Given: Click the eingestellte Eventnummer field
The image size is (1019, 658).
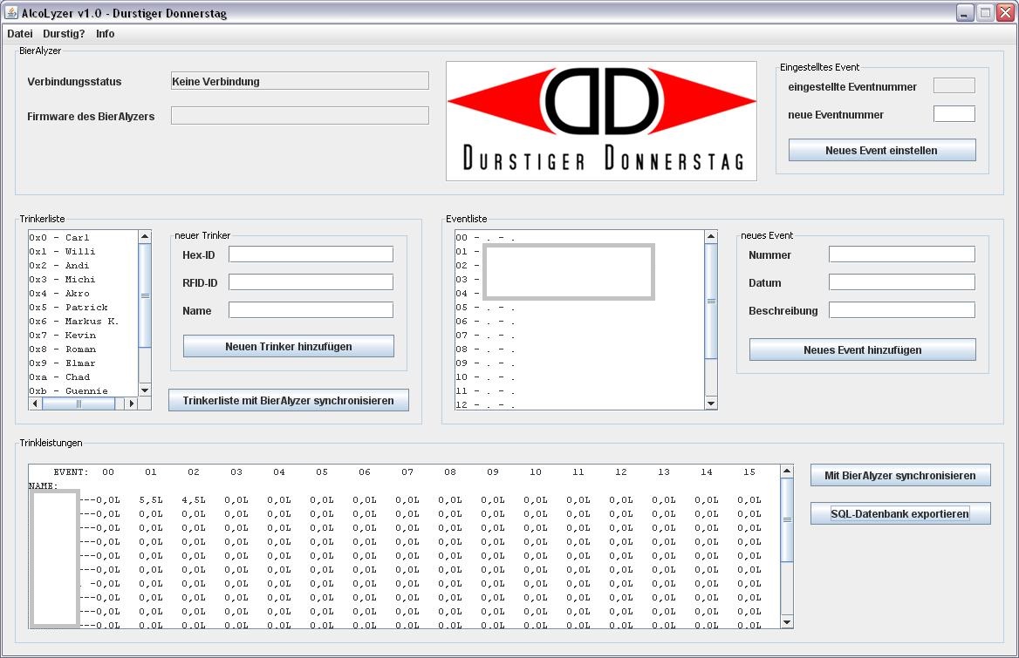Looking at the screenshot, I should click(x=954, y=85).
